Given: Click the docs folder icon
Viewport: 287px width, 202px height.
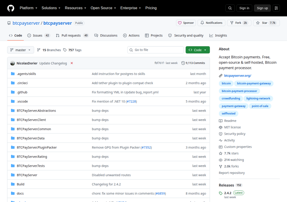Looking at the screenshot, I should 13,193.
